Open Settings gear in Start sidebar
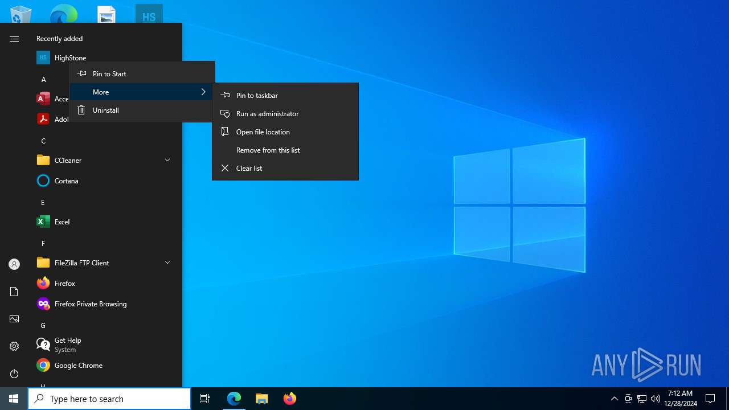The image size is (729, 410). [x=14, y=346]
